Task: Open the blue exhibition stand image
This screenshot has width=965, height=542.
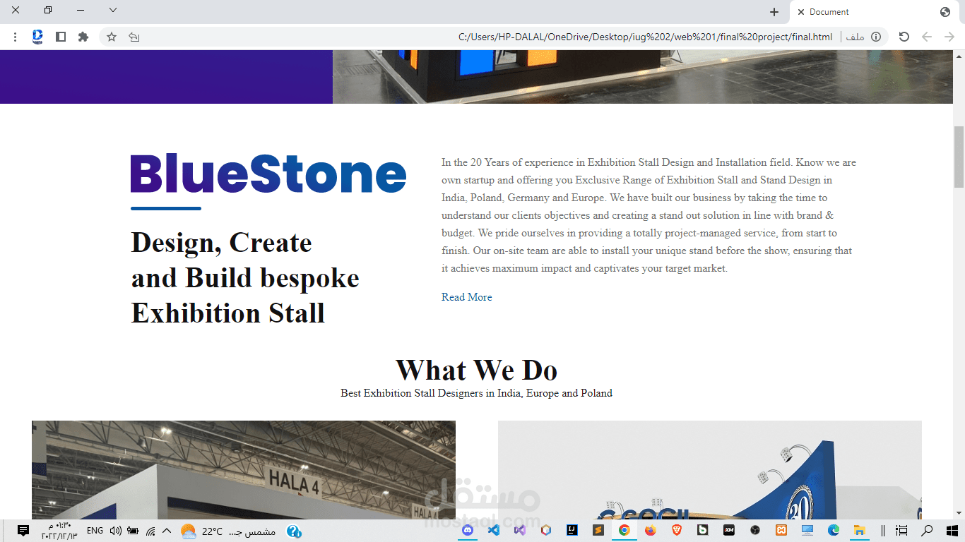Action: click(x=710, y=470)
